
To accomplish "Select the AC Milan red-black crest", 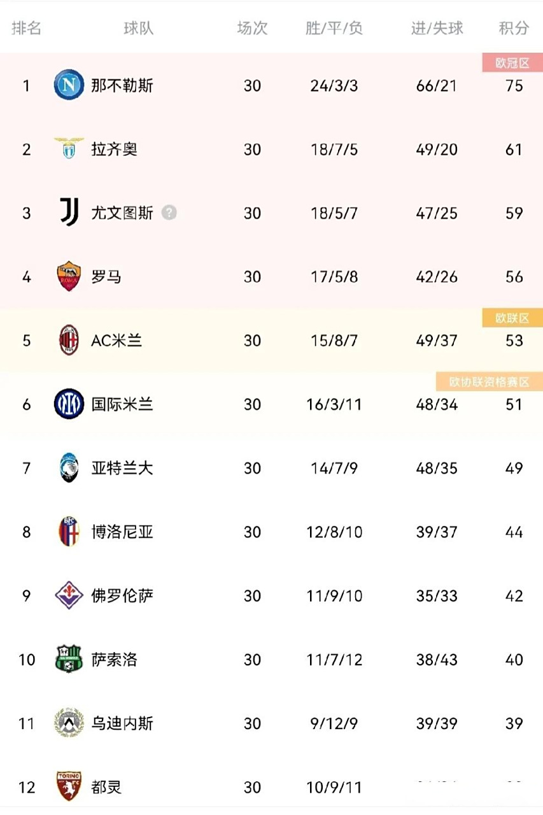I will click(x=68, y=341).
